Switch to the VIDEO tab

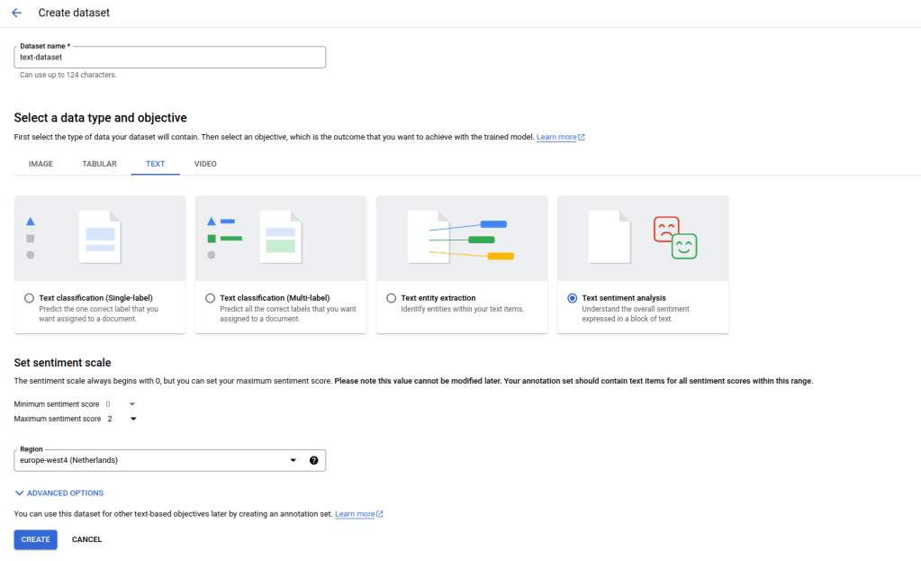[x=205, y=164]
